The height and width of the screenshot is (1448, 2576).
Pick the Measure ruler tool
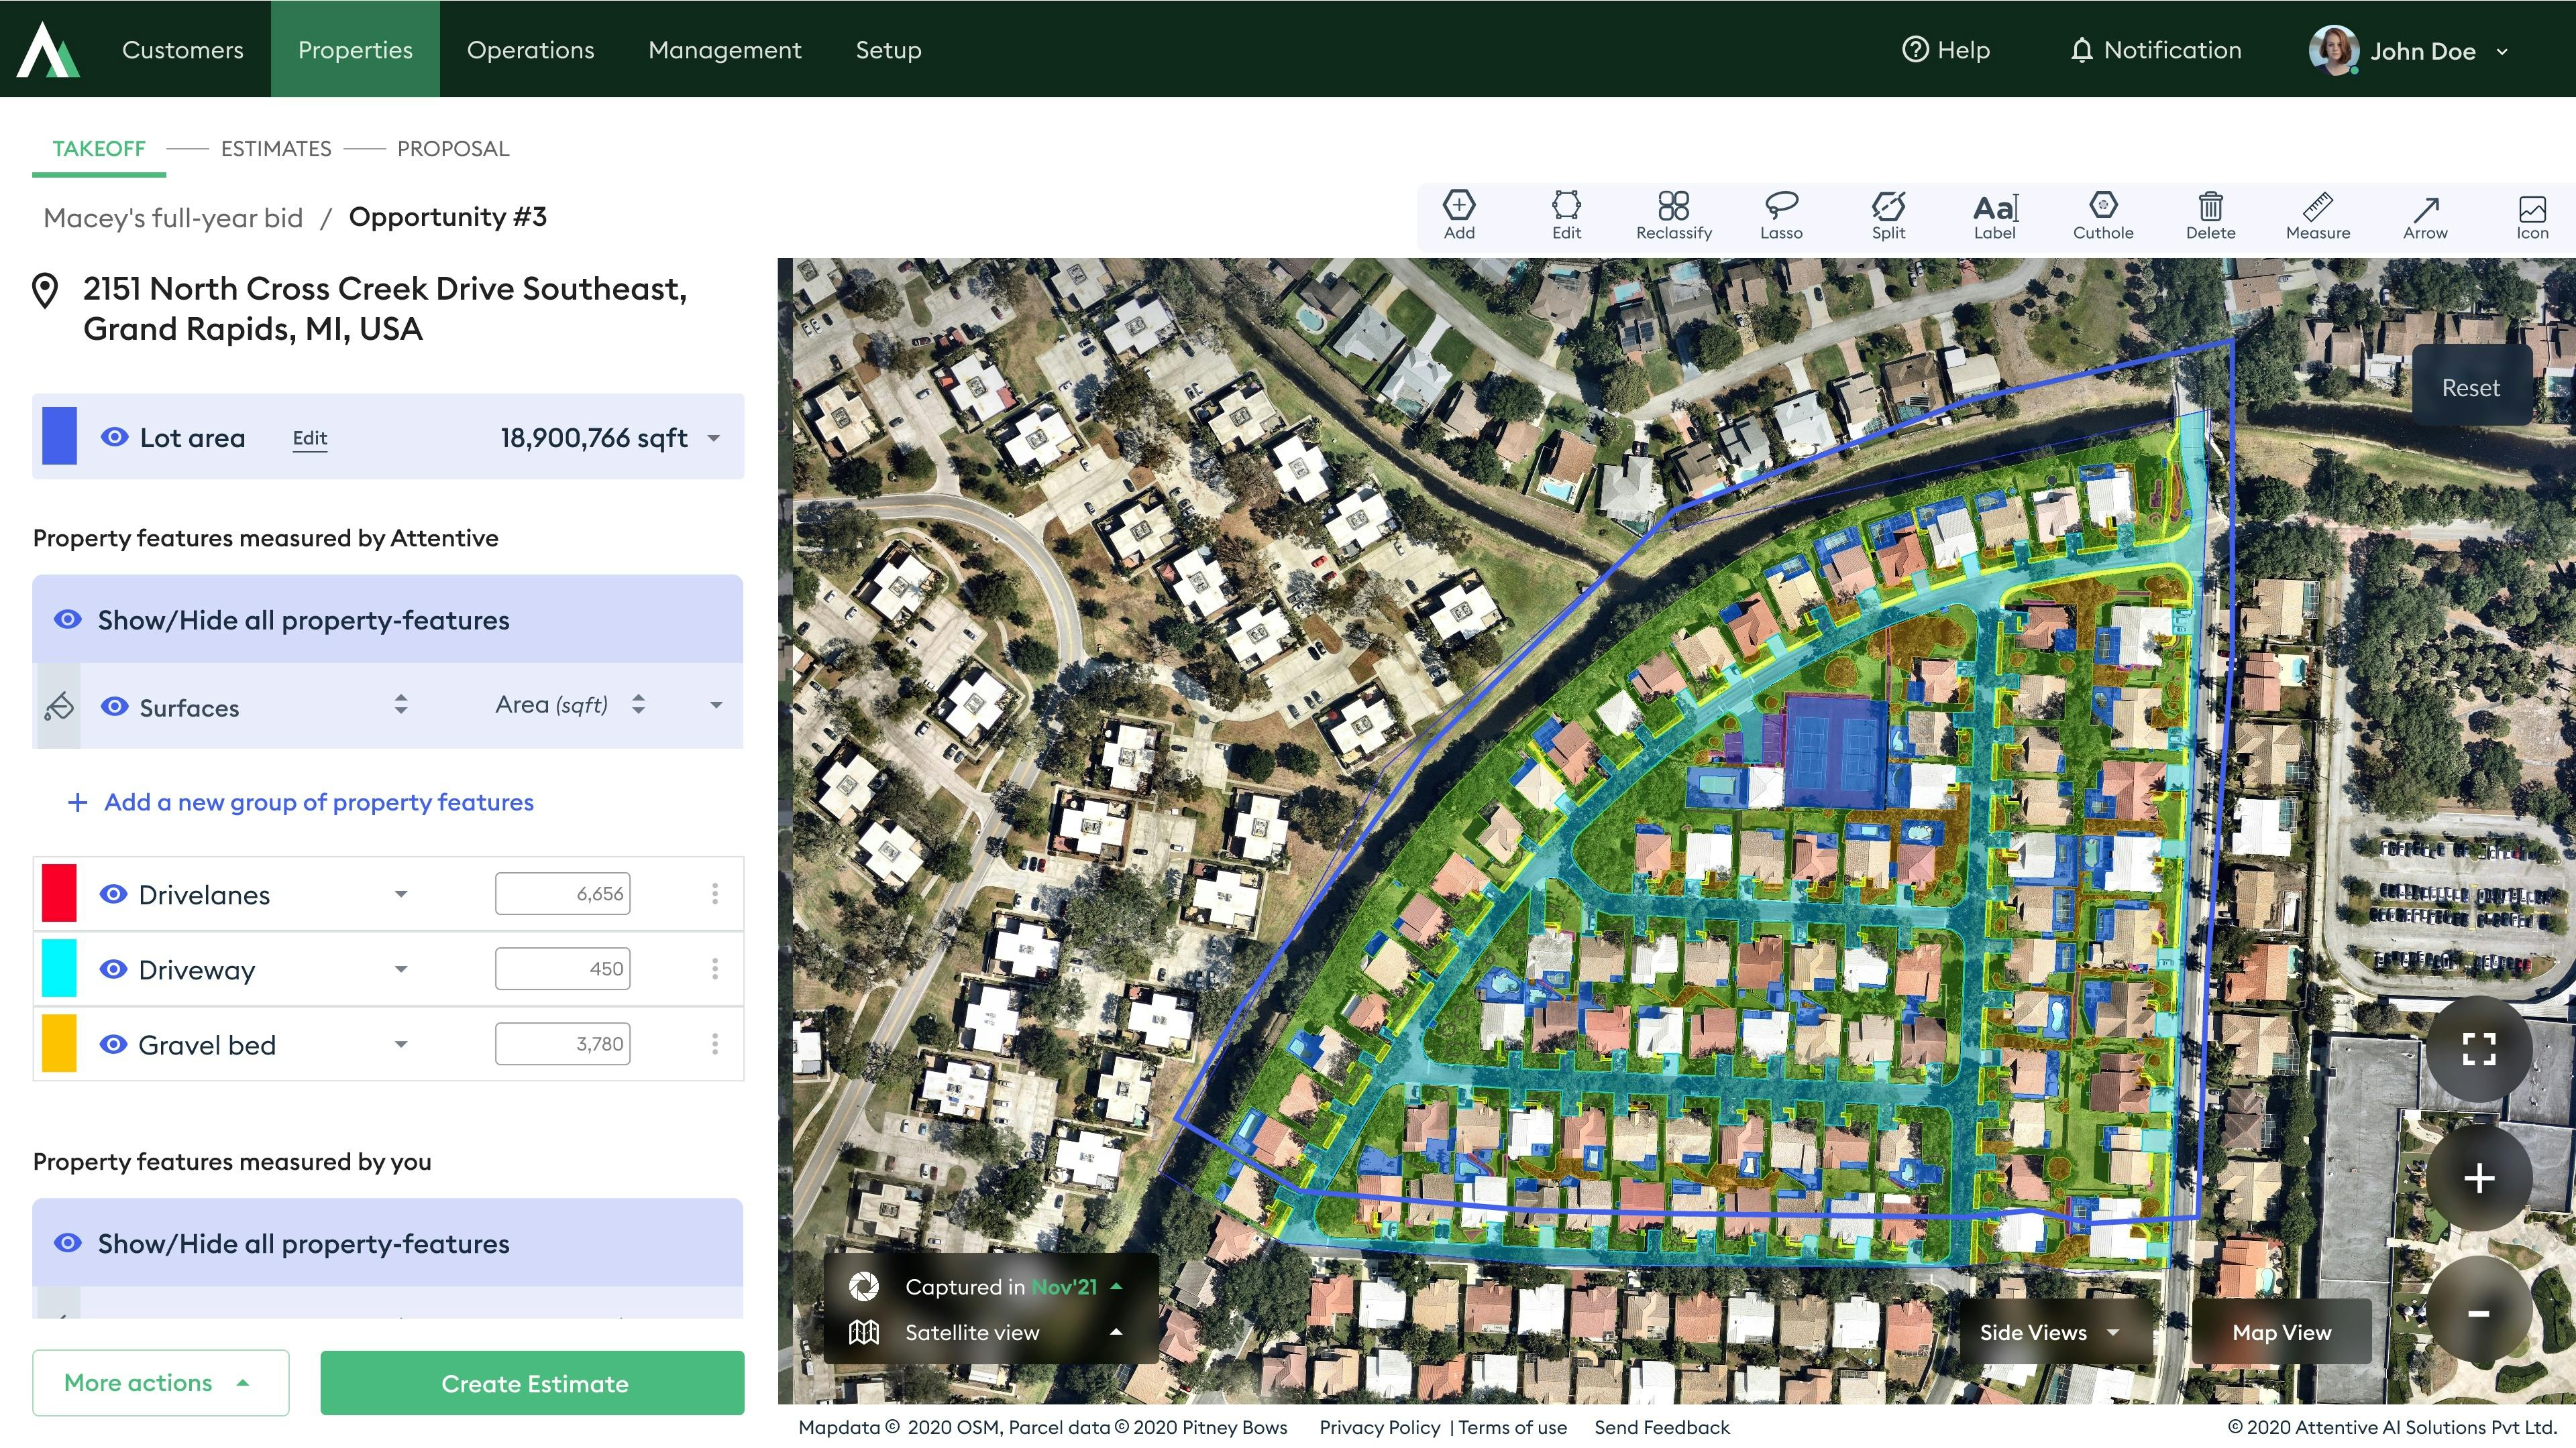(2317, 215)
